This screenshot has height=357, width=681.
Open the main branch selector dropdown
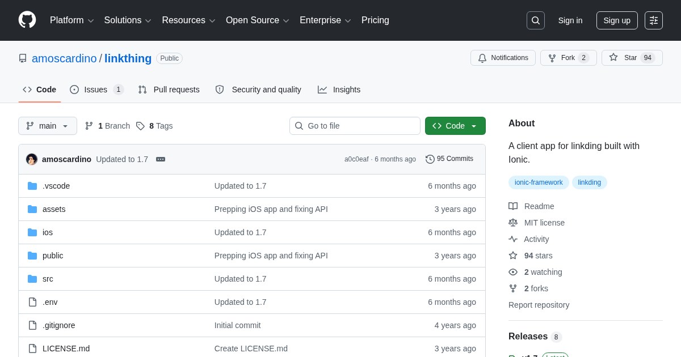48,126
